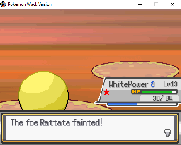This screenshot has width=181, height=145.
Task: Click the disabled maximize button
Action: pyautogui.click(x=156, y=4)
